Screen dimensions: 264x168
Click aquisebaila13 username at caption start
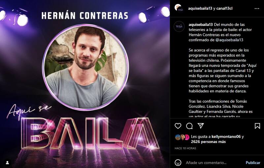pos(201,24)
